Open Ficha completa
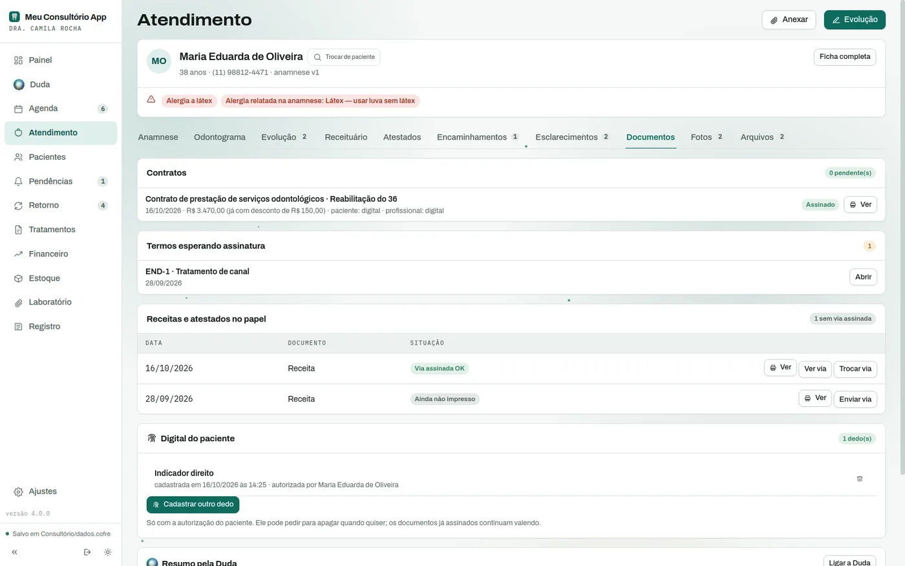Viewport: 905px width, 566px height. [x=845, y=57]
